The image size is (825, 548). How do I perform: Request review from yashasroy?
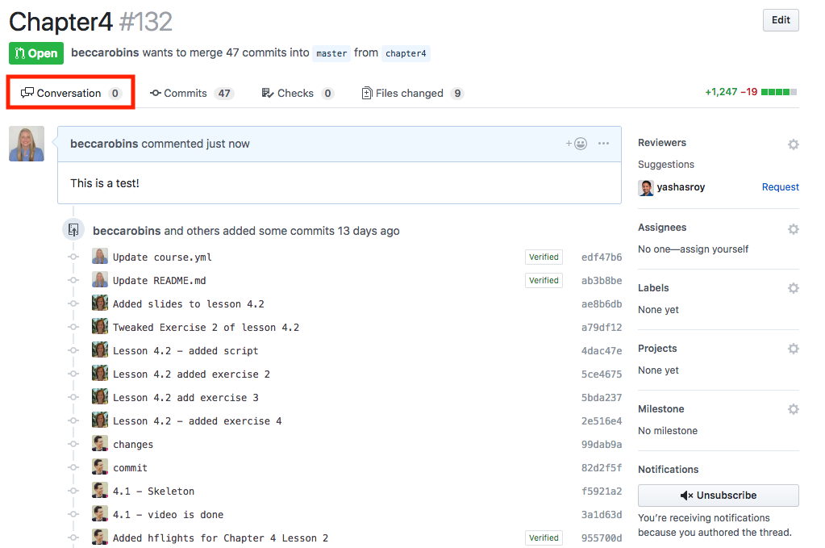tap(781, 187)
